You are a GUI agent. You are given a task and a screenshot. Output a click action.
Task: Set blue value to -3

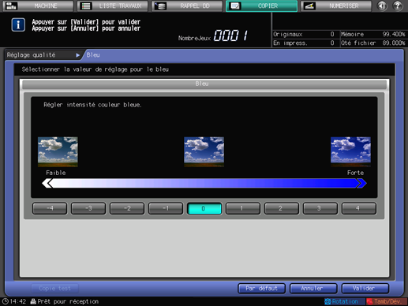tap(88, 208)
